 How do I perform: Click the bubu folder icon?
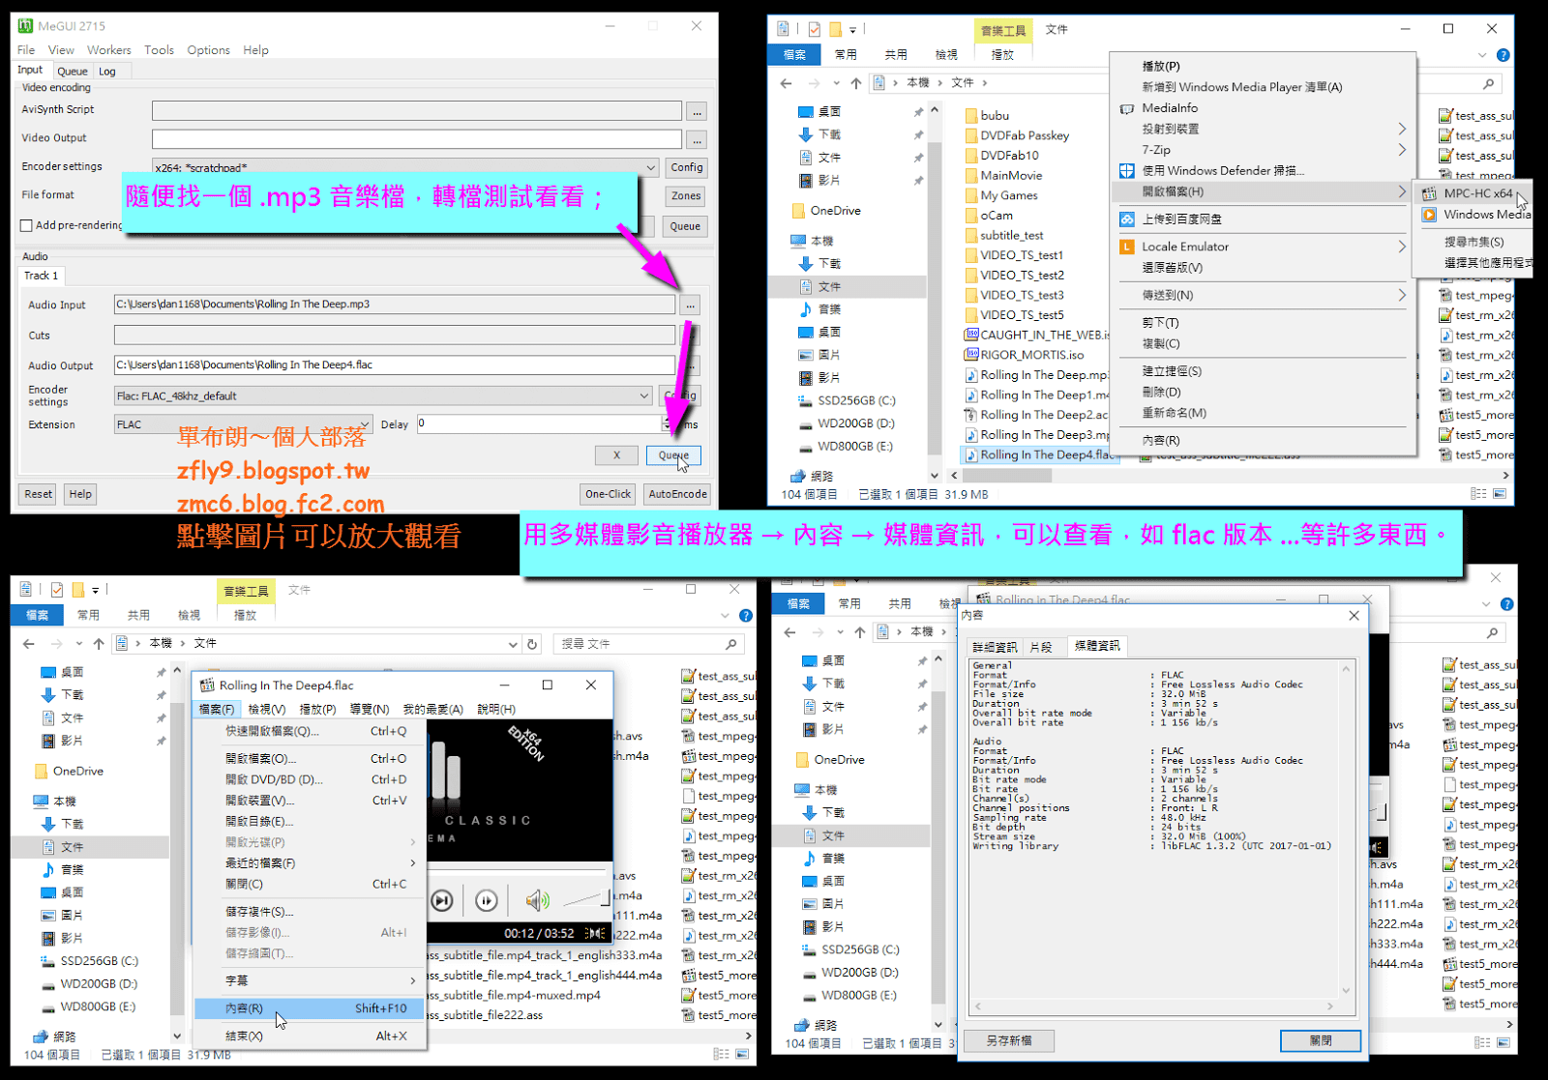pos(971,115)
